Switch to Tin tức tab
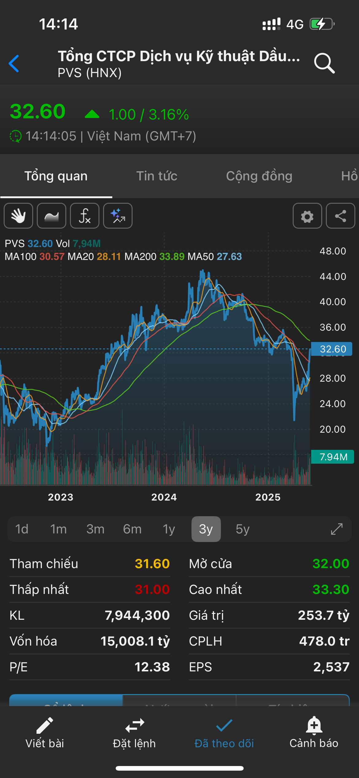This screenshot has height=778, width=359. click(x=157, y=176)
